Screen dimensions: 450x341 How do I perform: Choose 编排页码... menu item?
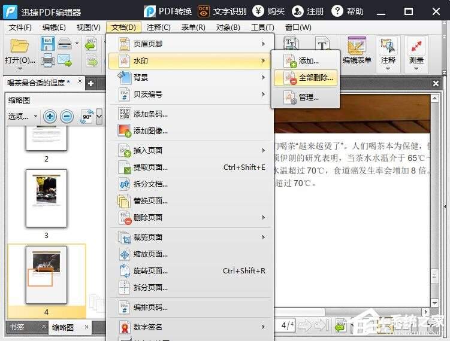pos(191,307)
